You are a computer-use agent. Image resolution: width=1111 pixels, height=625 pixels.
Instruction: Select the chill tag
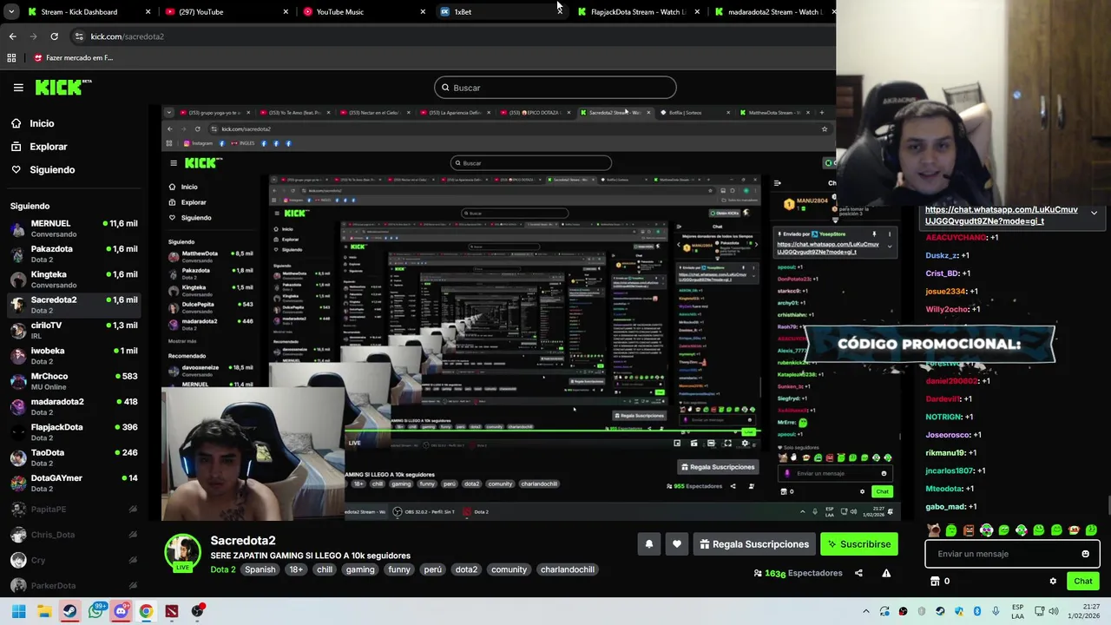tap(325, 569)
